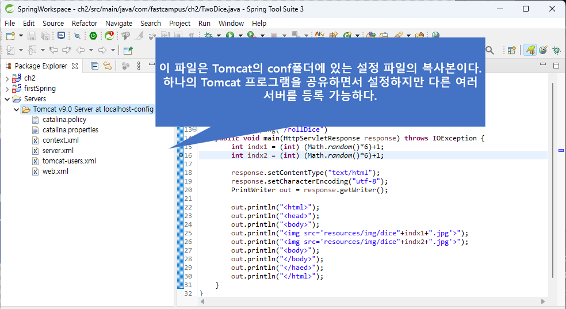Switch to the Debug perspective bug icon
Viewport: 566px width, 309px height.
coord(557,50)
